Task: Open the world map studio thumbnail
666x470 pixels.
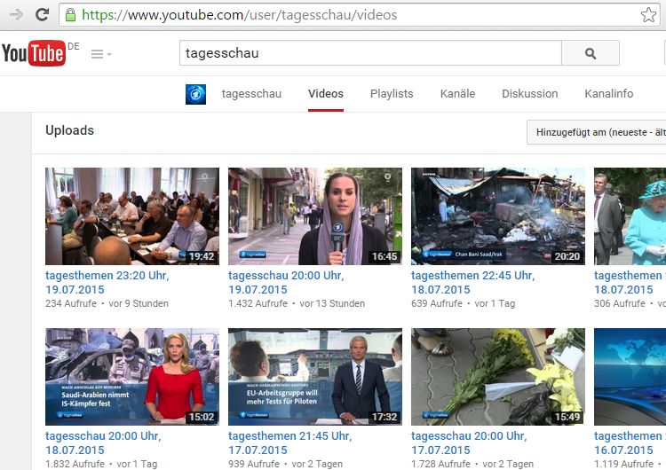Action: click(630, 377)
